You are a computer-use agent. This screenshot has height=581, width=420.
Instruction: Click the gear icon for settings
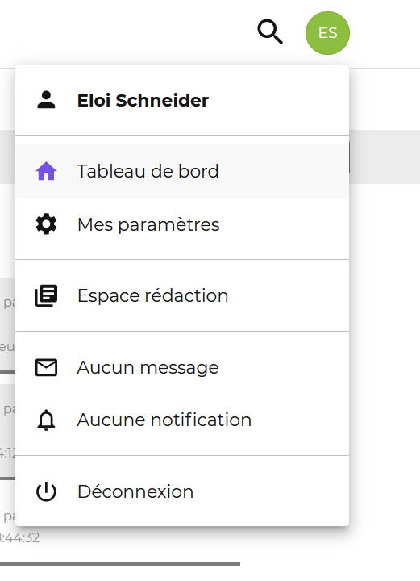(x=46, y=224)
